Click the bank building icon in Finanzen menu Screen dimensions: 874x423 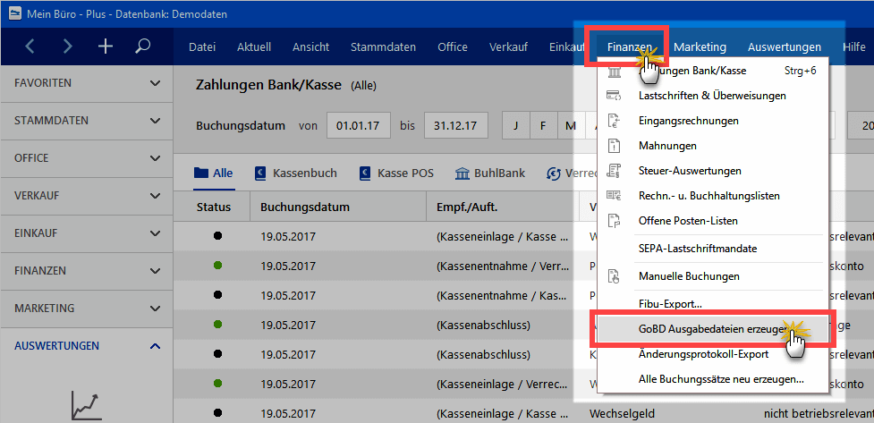pyautogui.click(x=614, y=73)
